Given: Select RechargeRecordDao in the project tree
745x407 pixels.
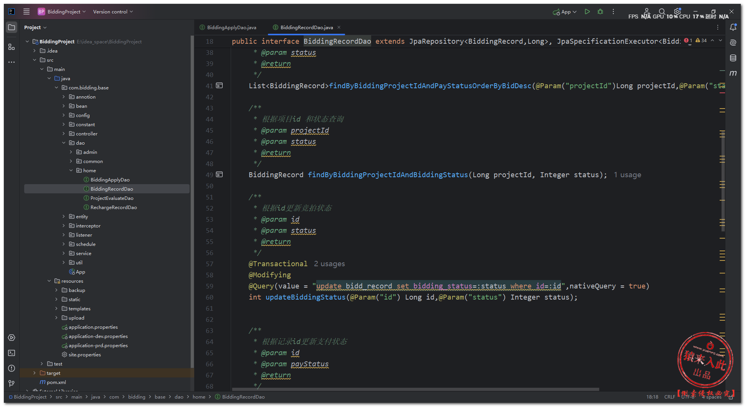Looking at the screenshot, I should [113, 208].
